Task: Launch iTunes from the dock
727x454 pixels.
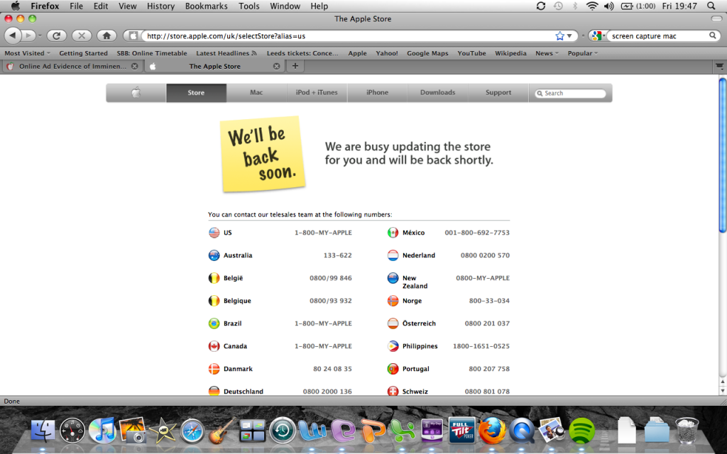Action: pos(102,431)
